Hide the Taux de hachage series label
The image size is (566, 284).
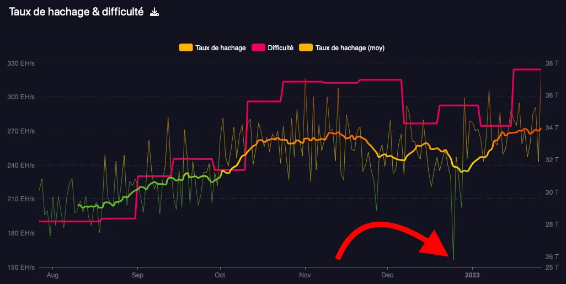click(220, 47)
